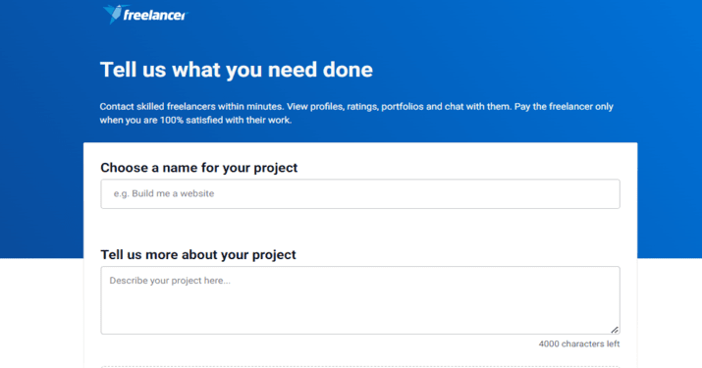The image size is (702, 368).
Task: Click the Freelancer bird logo
Action: click(x=145, y=14)
